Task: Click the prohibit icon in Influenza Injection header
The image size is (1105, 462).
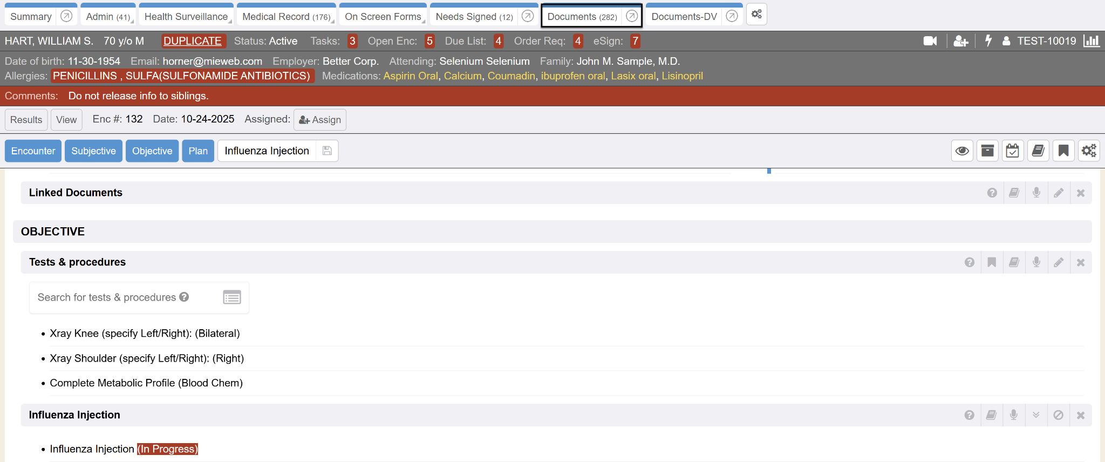Action: click(x=1059, y=415)
